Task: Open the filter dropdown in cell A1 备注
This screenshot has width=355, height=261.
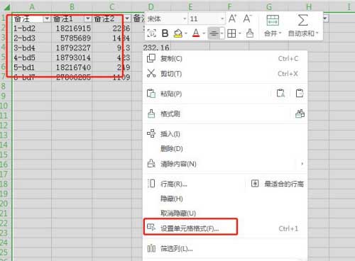Action: click(x=47, y=18)
